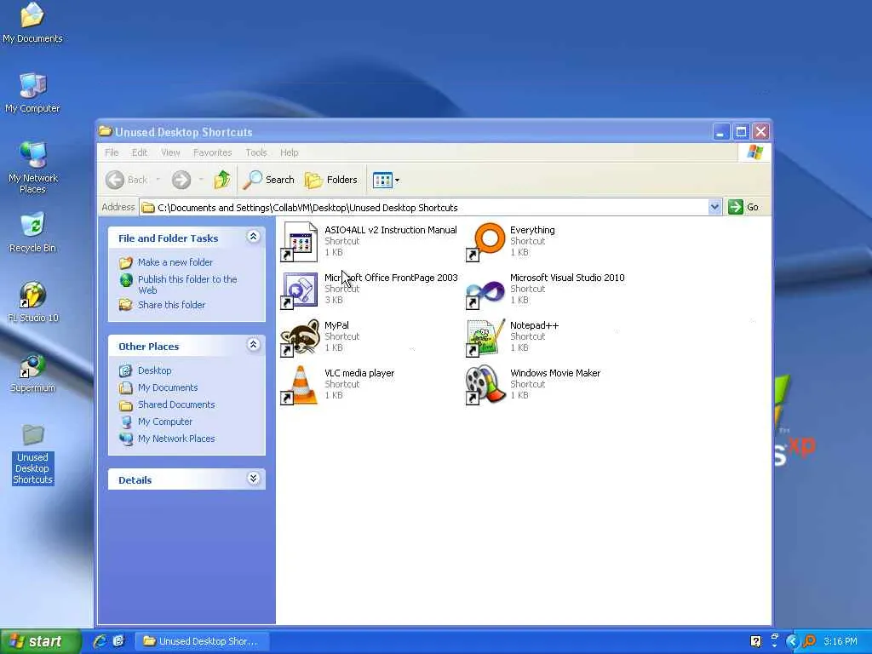
Task: Select the Everything shortcut icon
Action: pyautogui.click(x=485, y=241)
